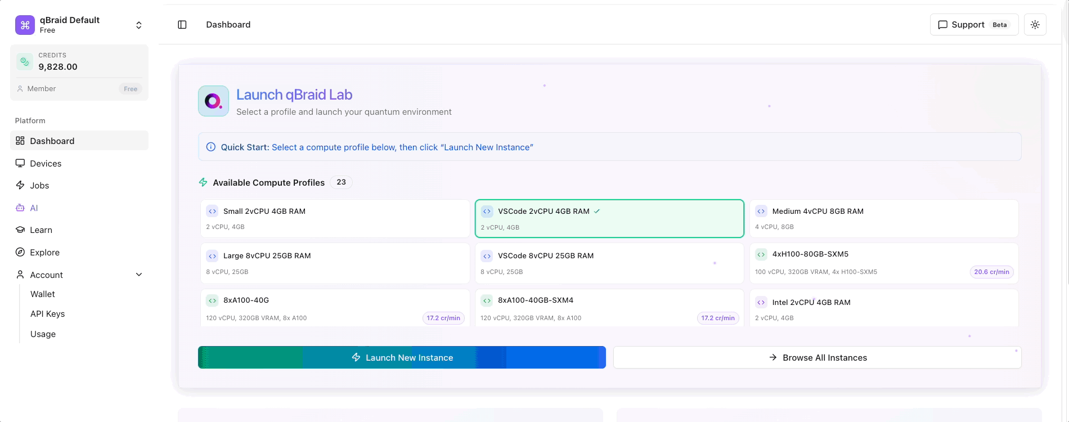
Task: Click 17.2 cr/min badge on 8xA100-40GB-SXM4
Action: (718, 318)
